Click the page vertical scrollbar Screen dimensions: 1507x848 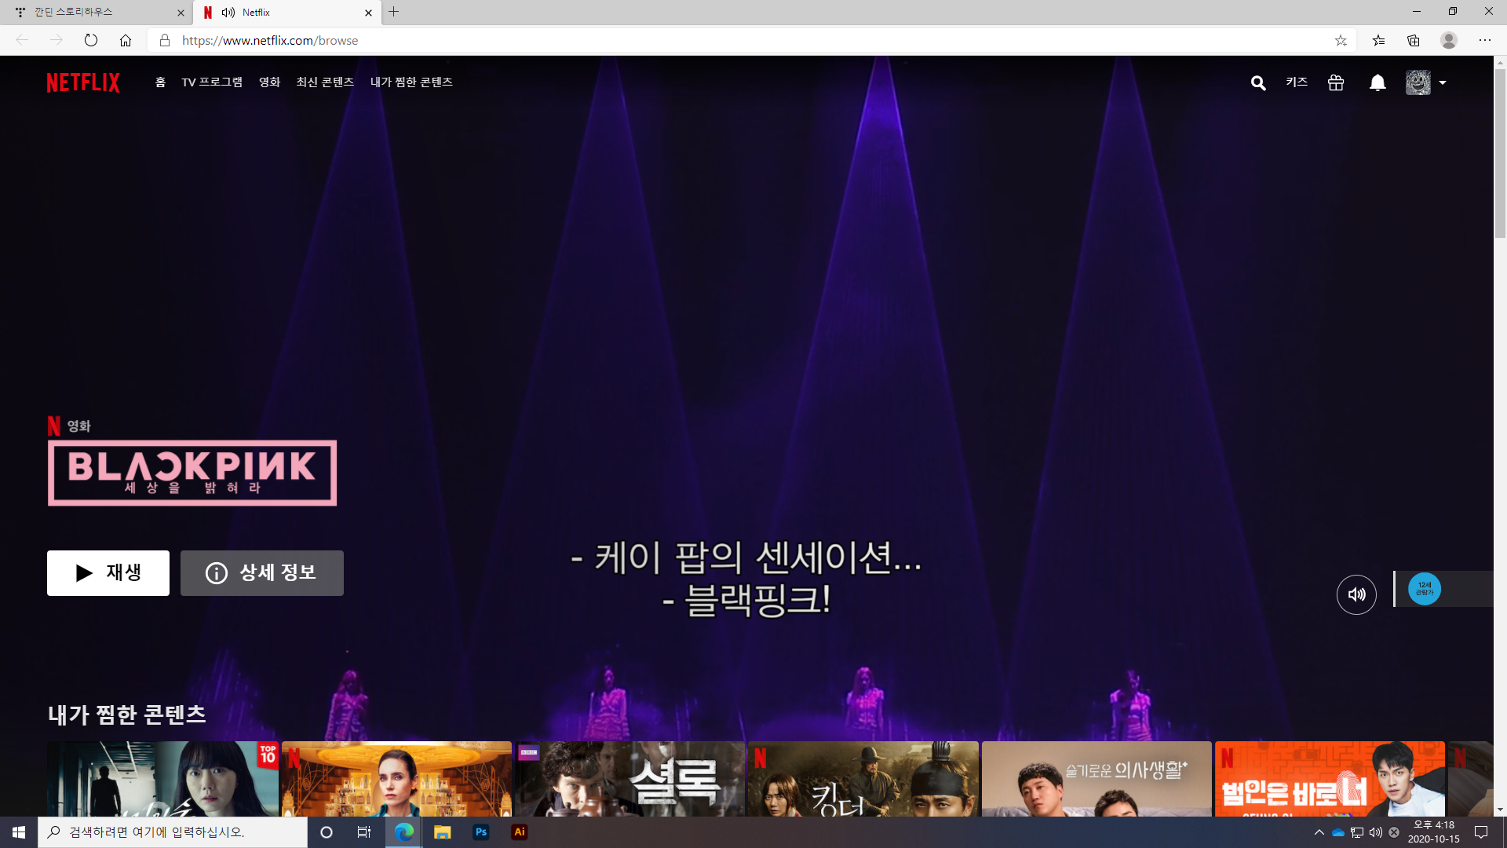(1500, 153)
